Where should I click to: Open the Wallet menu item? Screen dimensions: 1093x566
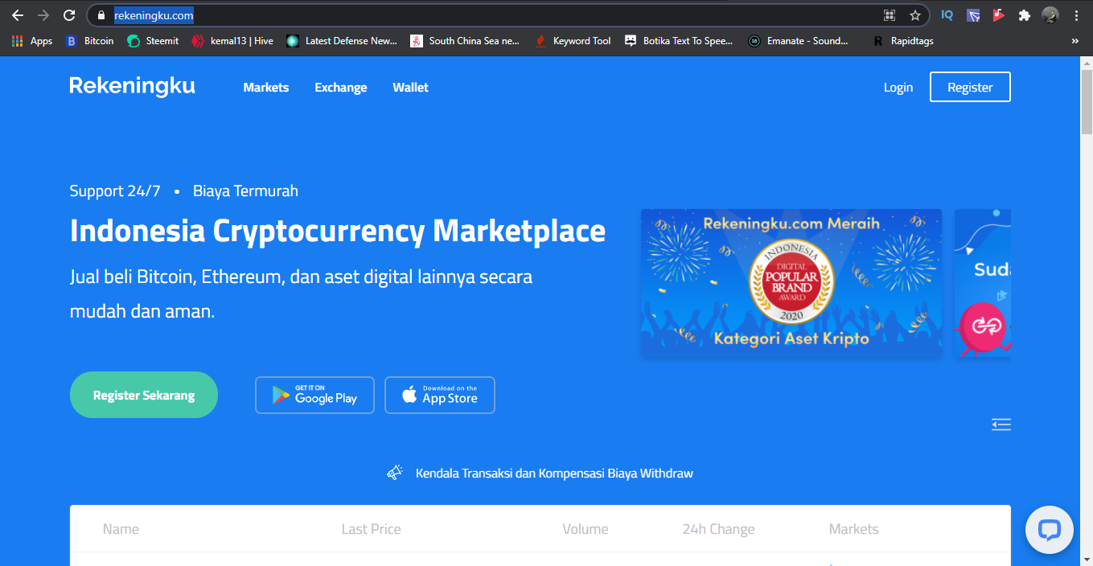pyautogui.click(x=410, y=88)
